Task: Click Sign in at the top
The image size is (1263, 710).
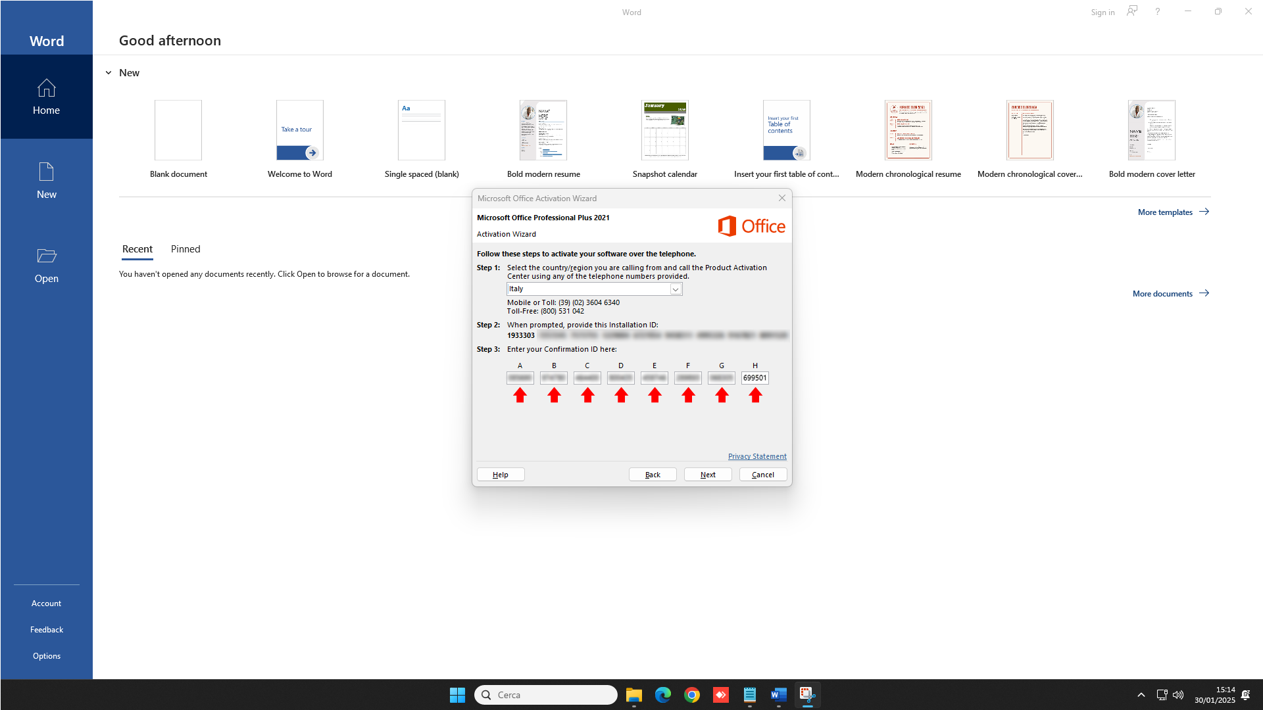Action: (x=1102, y=12)
